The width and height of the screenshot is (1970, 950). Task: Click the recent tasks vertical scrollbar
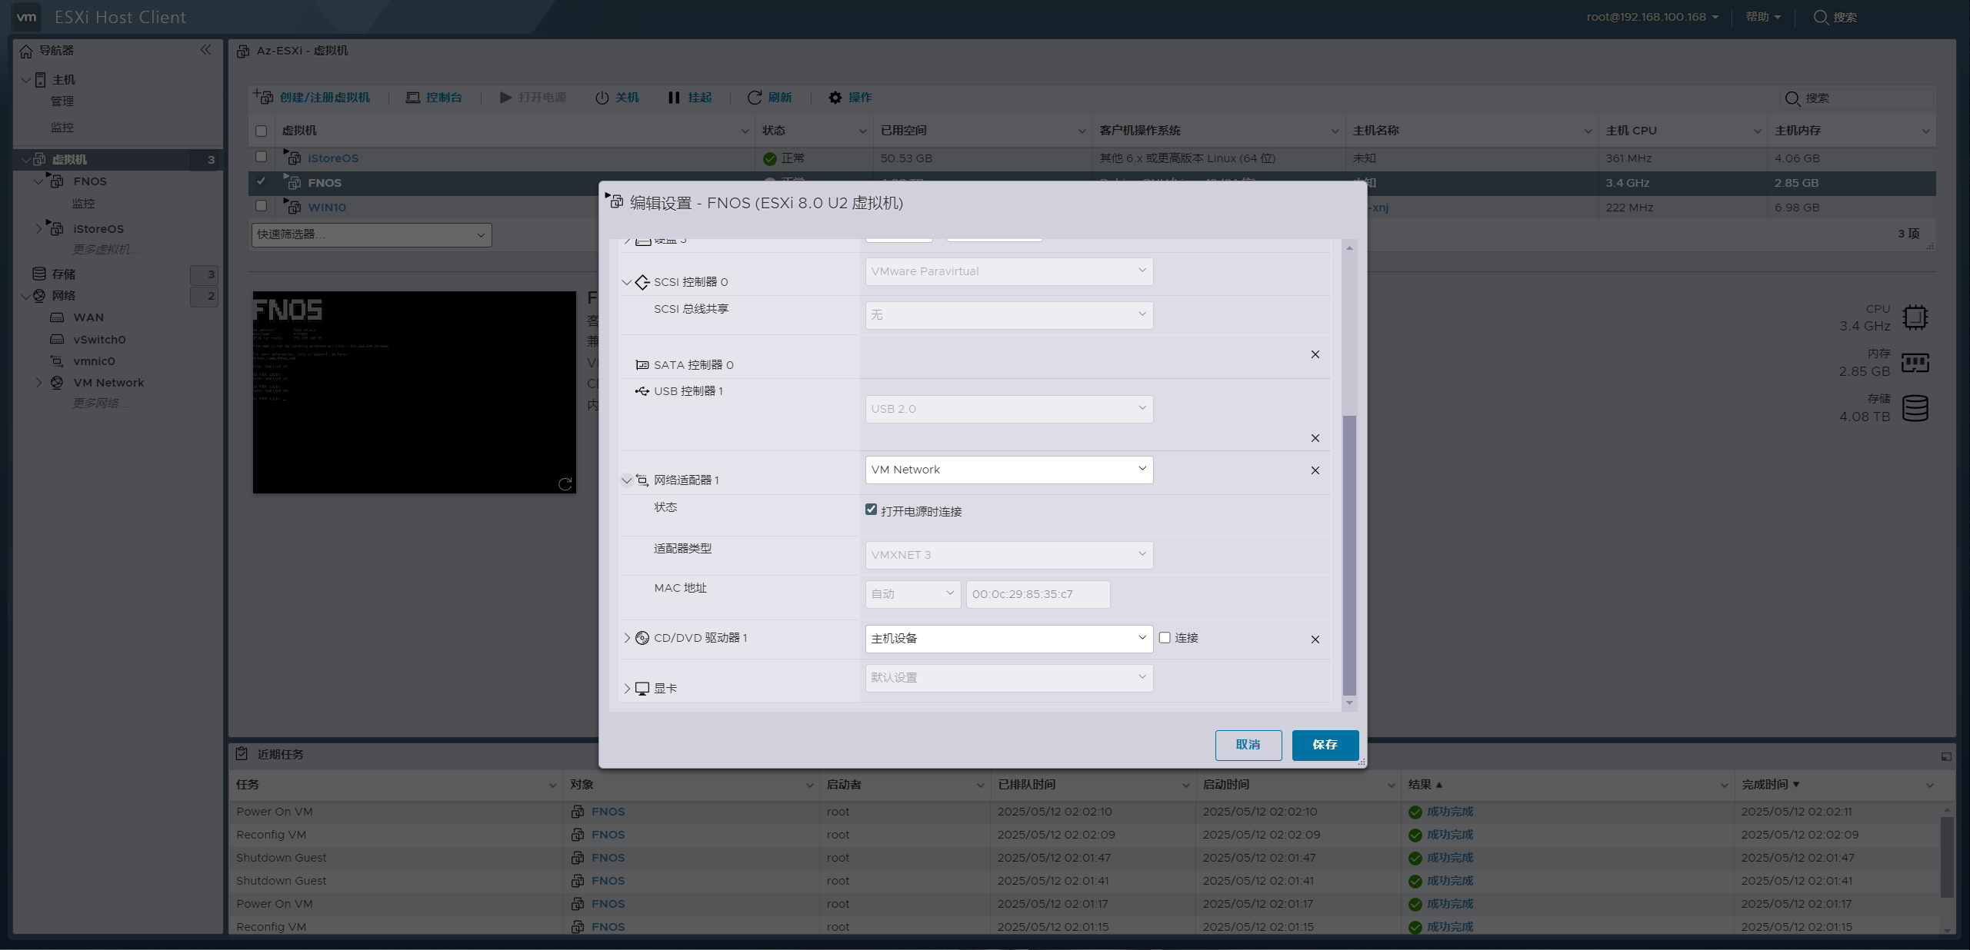[x=1947, y=857]
